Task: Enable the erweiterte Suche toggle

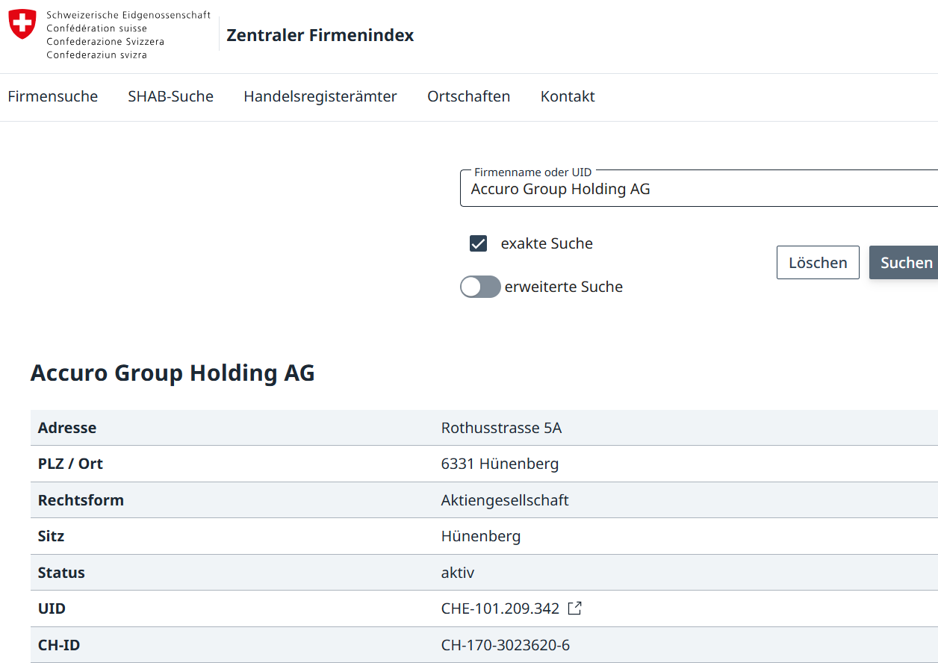Action: click(x=480, y=287)
